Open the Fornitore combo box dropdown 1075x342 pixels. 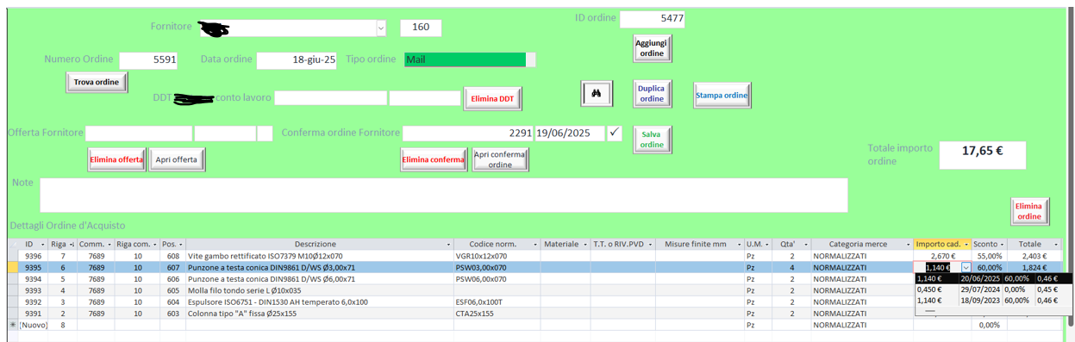click(x=380, y=28)
